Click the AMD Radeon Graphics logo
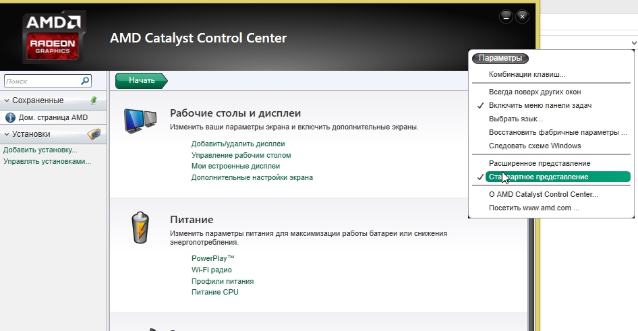Screen dimensions: 638x331 (53, 37)
